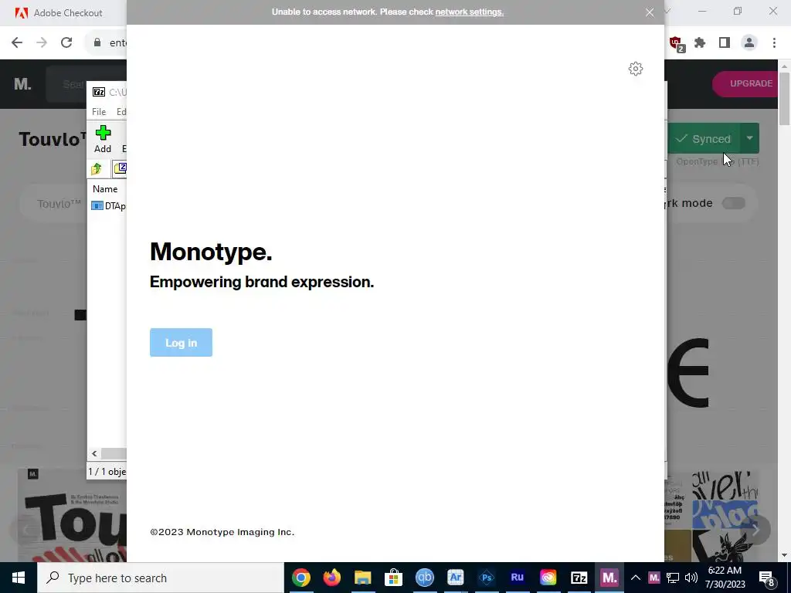Sort by Name column in 7-Zip

point(105,189)
